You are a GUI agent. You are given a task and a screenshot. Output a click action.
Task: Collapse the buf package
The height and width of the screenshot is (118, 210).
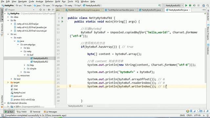tap(25, 55)
